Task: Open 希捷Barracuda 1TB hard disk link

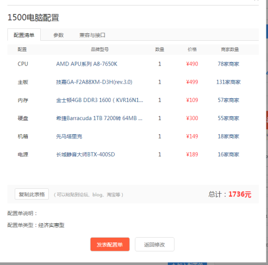Action: [x=99, y=118]
